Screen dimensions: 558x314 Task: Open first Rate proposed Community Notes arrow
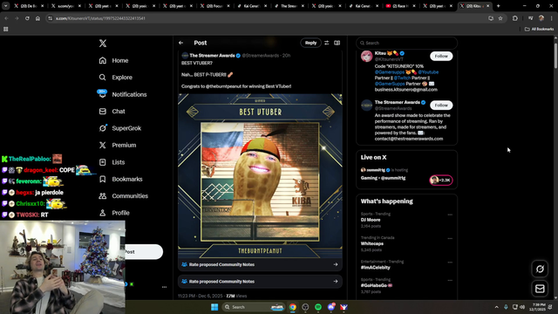point(336,264)
